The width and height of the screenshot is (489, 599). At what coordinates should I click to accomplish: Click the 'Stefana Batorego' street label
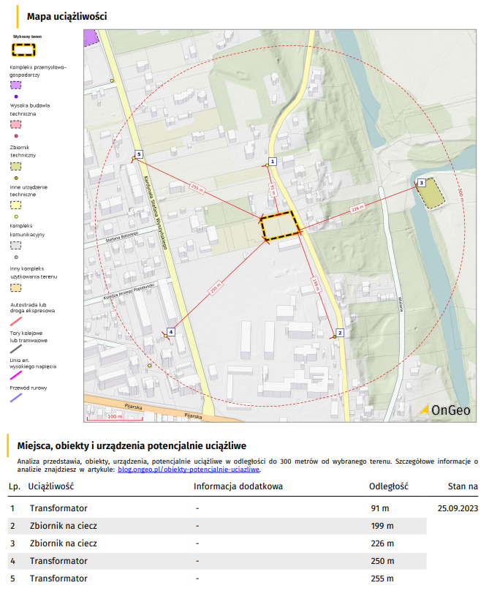122,237
